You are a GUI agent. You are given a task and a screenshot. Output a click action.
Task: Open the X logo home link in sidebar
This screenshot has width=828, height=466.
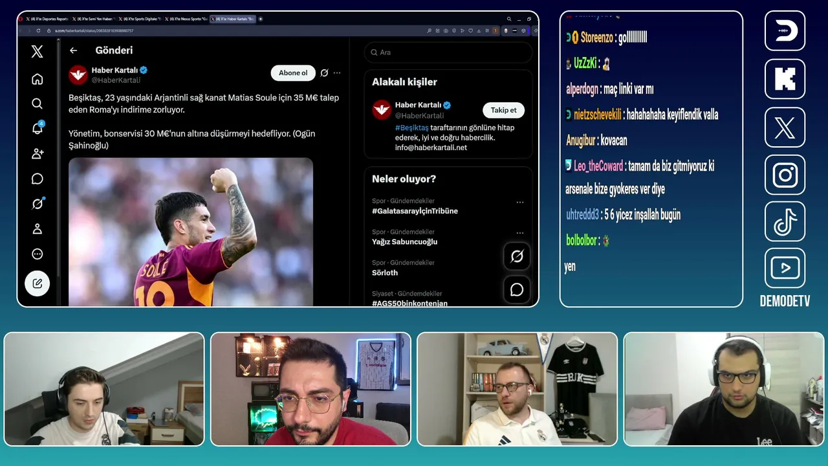click(37, 52)
